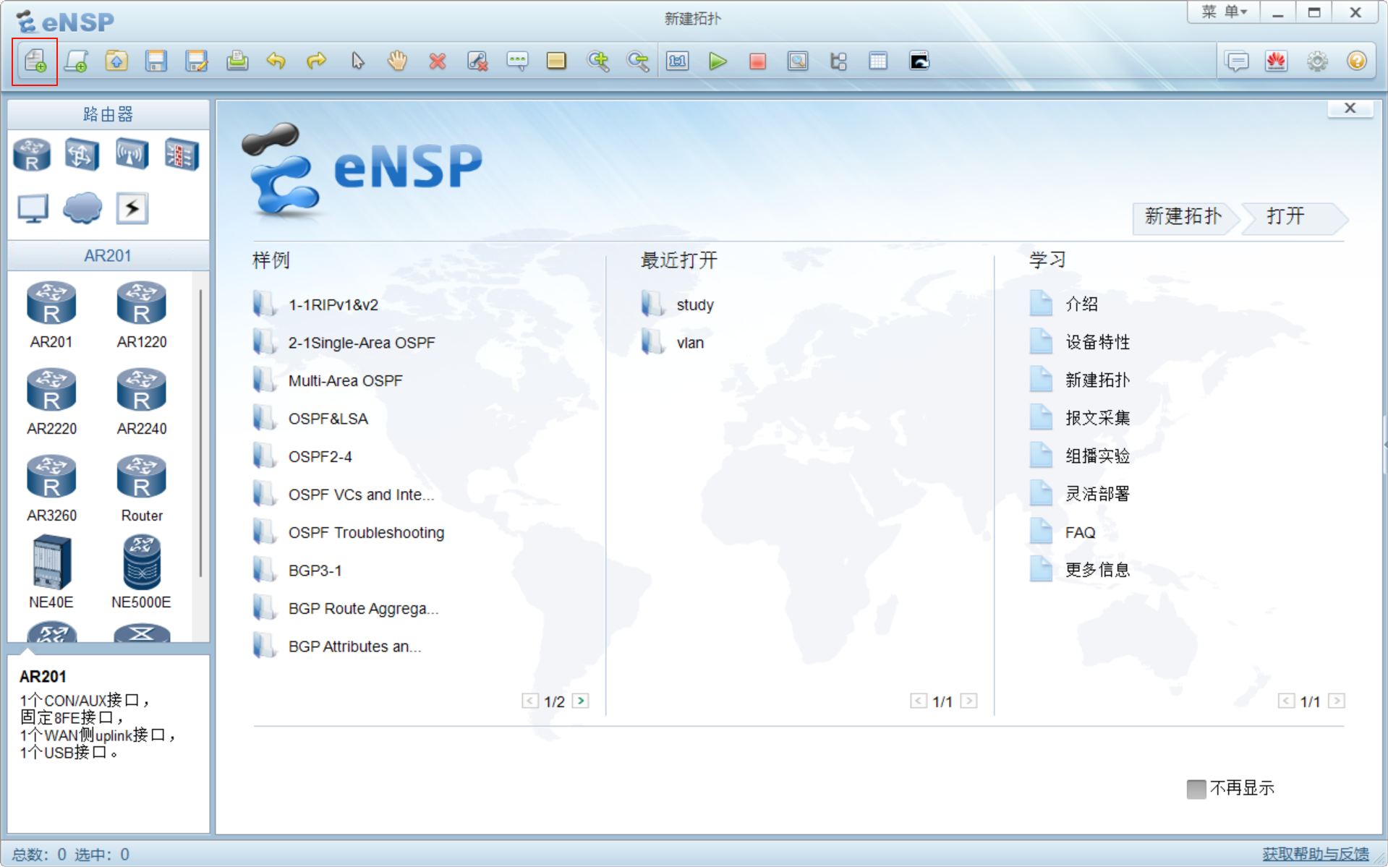Screen dimensions: 1388x867
Task: Click the red X delete icon
Action: (x=437, y=61)
